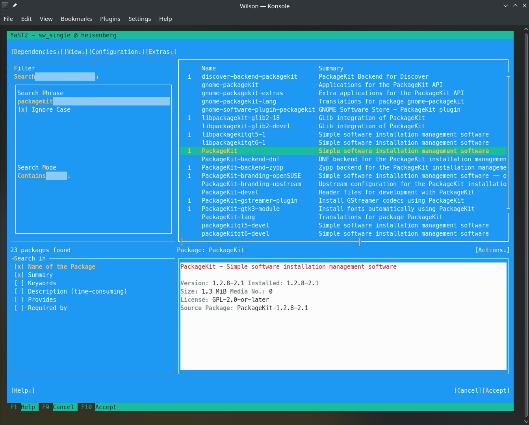The image size is (529, 425).
Task: Select the PackageKit-gtk3-module row
Action: point(343,209)
